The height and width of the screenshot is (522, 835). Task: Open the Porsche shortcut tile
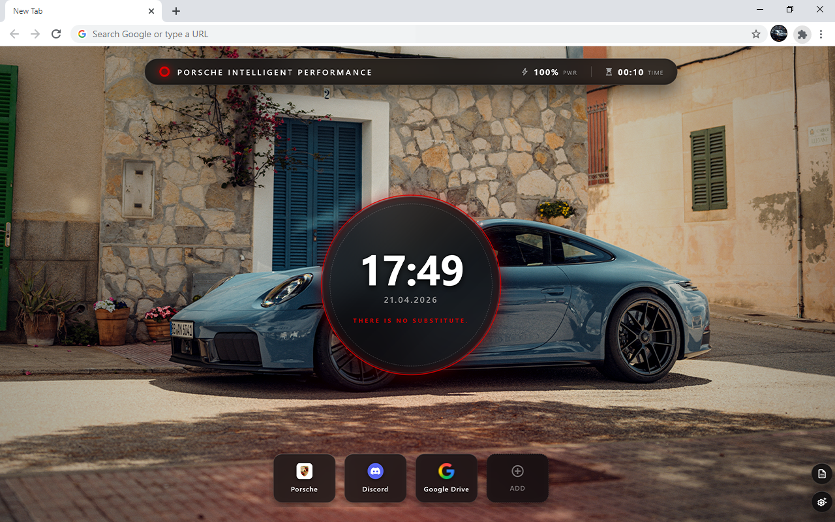pos(304,478)
